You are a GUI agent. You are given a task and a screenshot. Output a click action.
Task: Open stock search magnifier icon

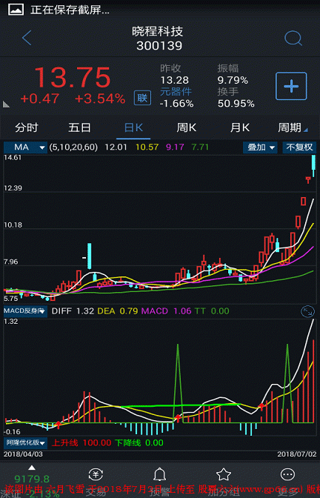[x=293, y=39]
